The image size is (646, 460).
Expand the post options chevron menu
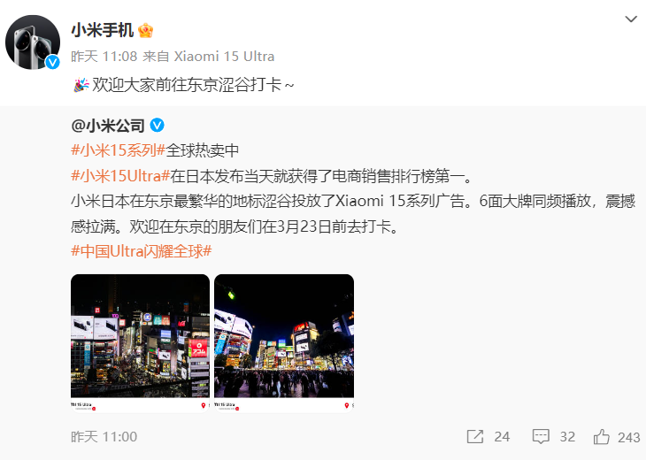(631, 19)
